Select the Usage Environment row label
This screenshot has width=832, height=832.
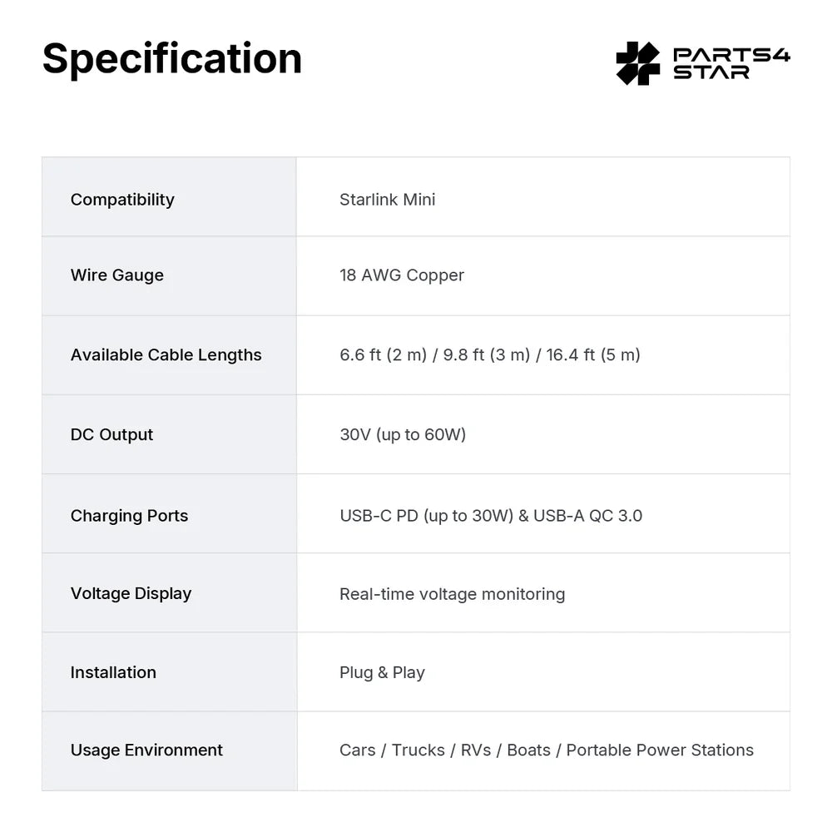click(146, 750)
